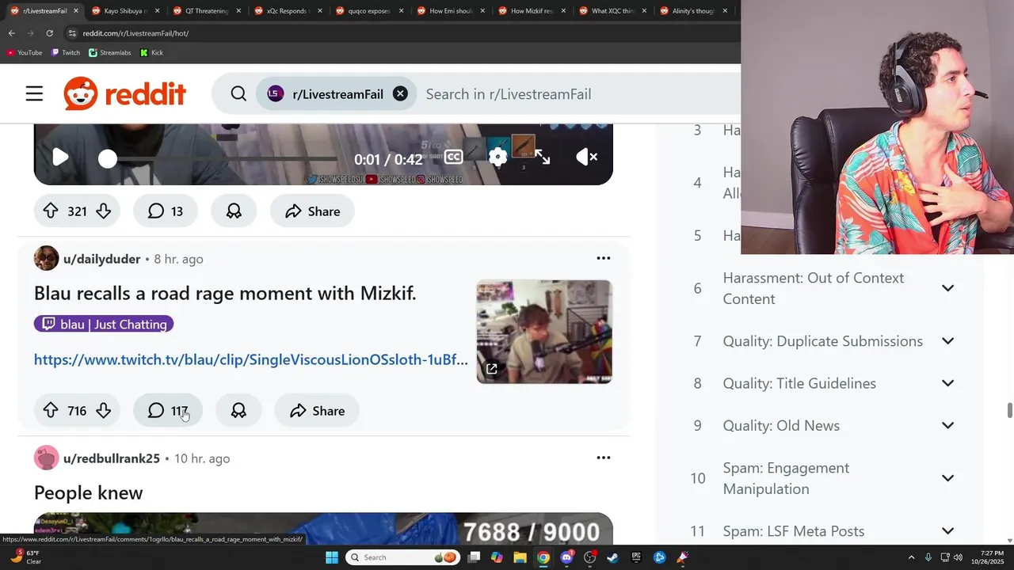Open the Blau road rage post title
1014x570 pixels.
click(x=225, y=294)
